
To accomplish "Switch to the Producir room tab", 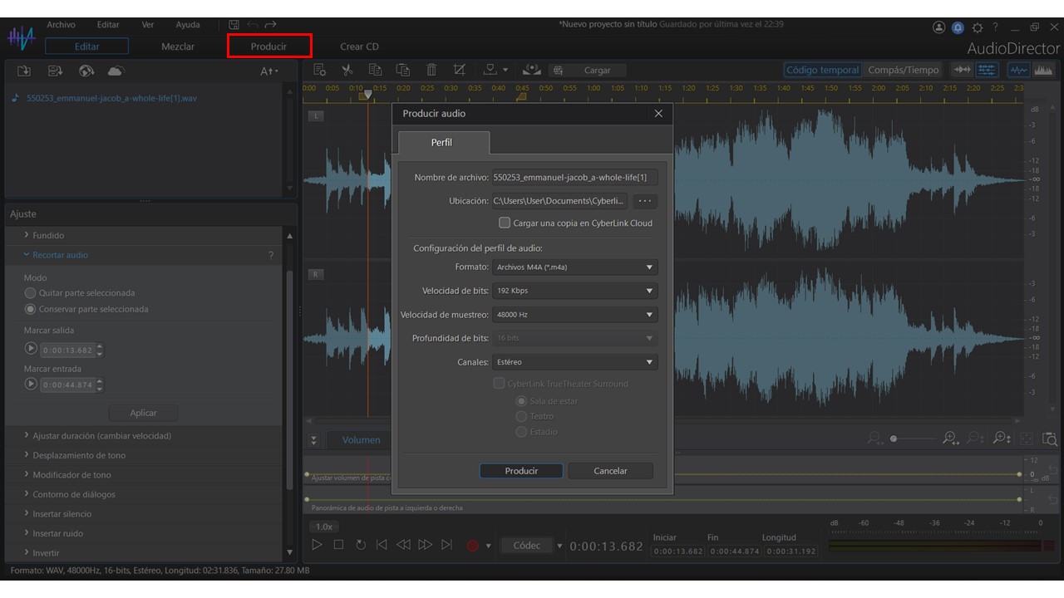I will click(268, 47).
